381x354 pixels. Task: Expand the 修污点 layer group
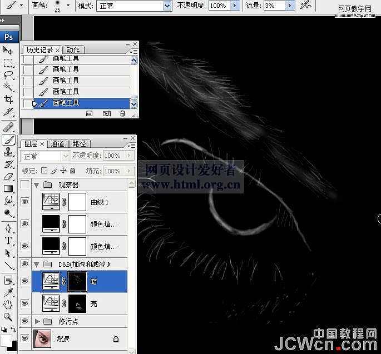click(37, 321)
